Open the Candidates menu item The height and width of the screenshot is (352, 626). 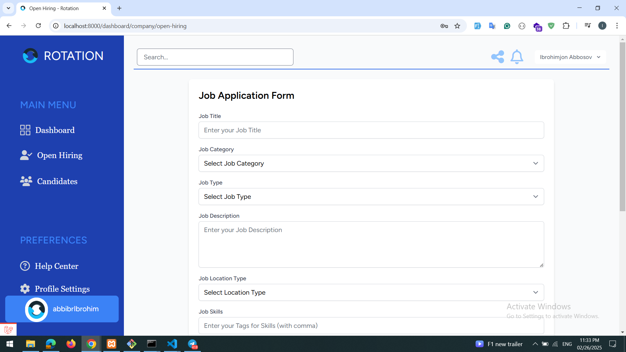tap(49, 181)
